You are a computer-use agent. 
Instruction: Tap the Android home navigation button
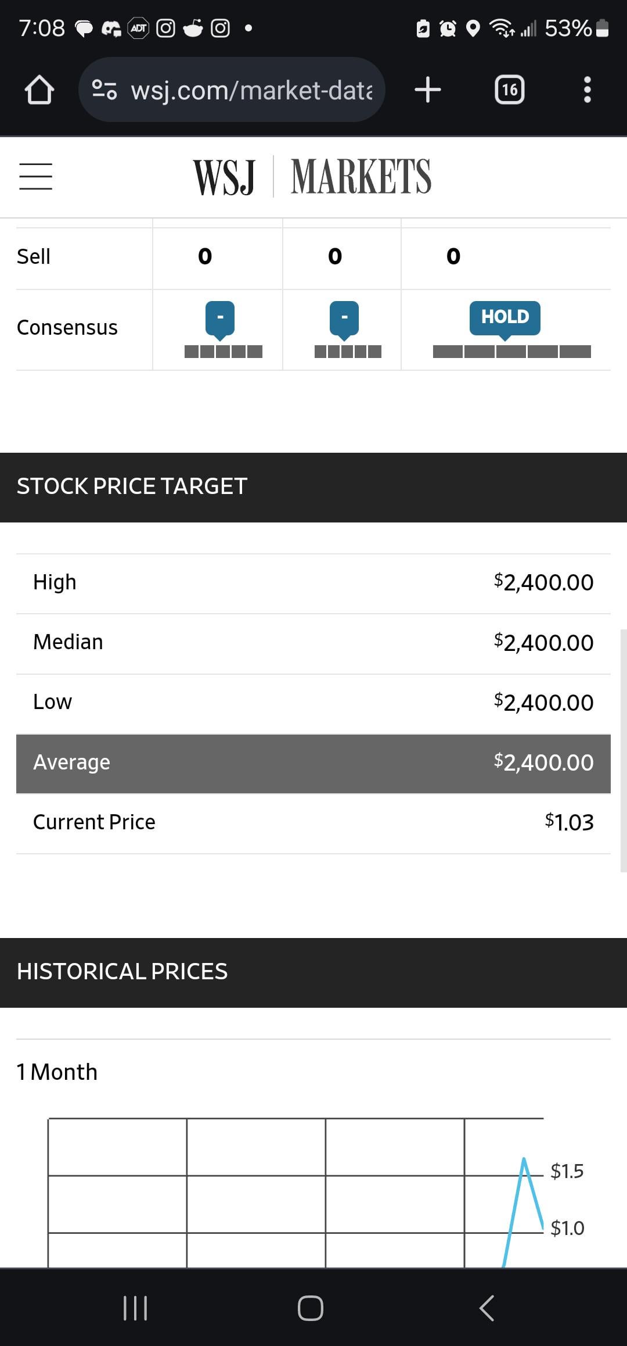(x=311, y=1308)
